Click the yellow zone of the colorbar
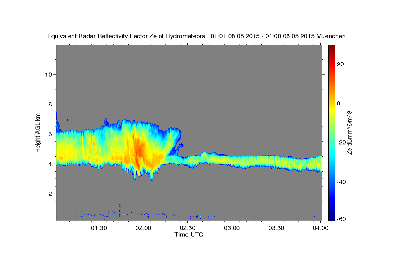398x265 pixels. [x=331, y=109]
